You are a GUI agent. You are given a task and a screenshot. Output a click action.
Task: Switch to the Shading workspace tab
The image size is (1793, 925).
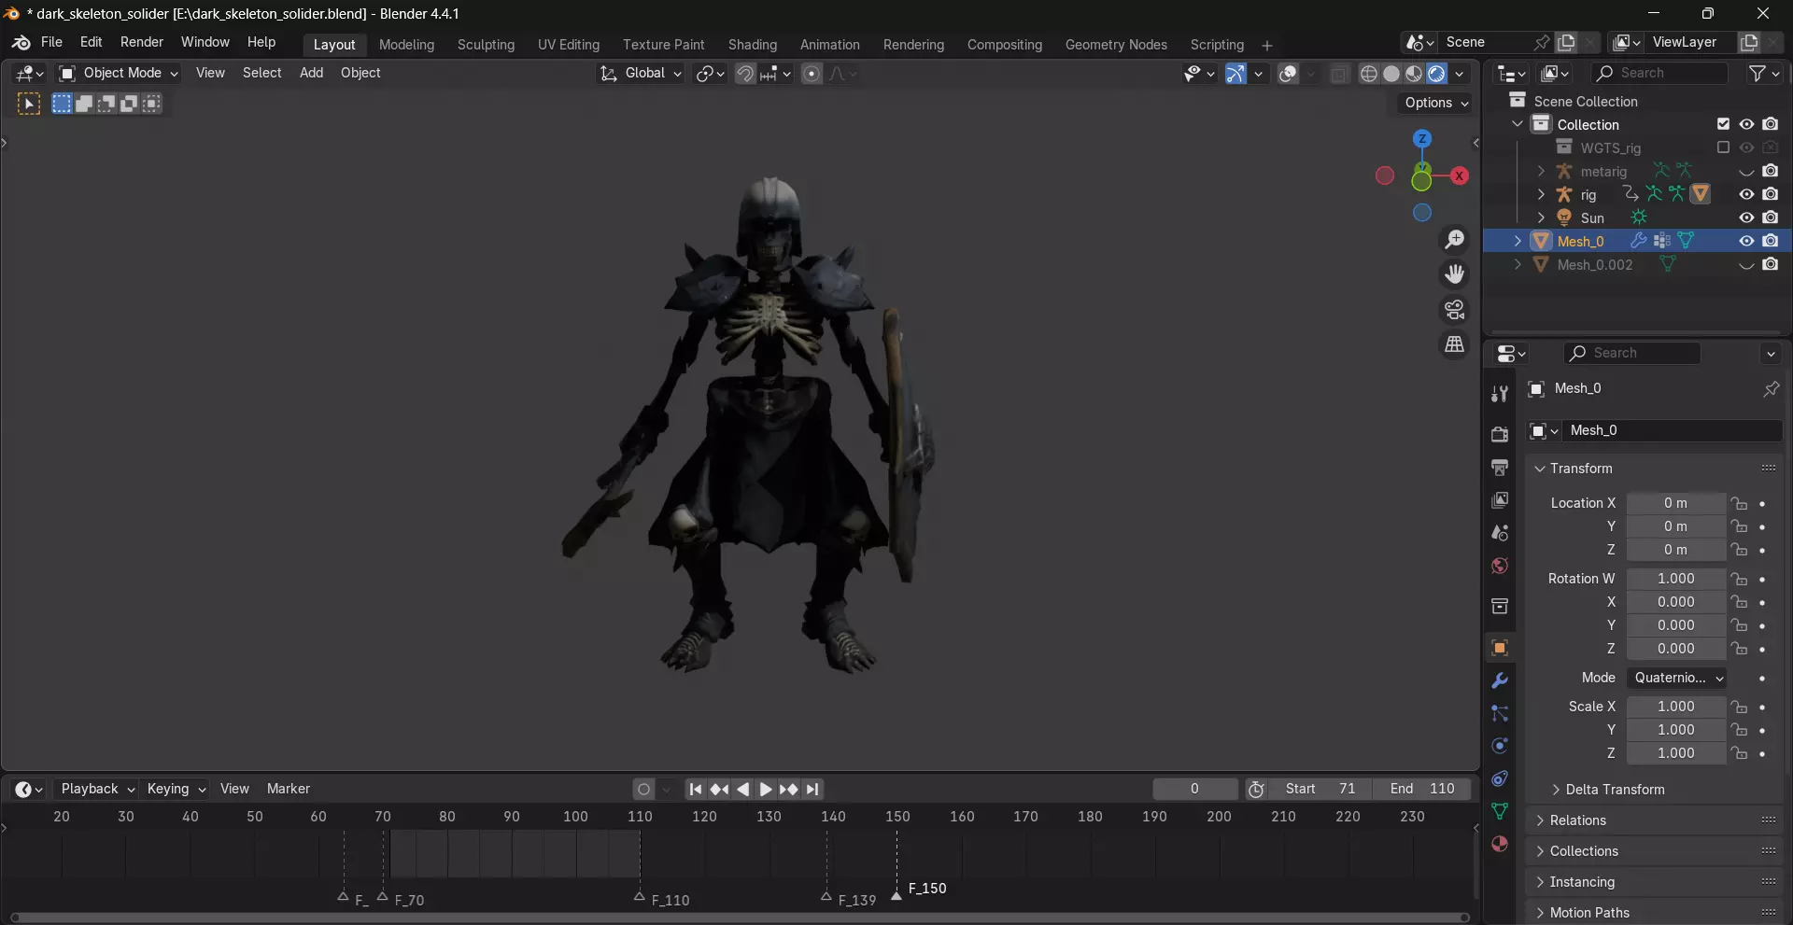pyautogui.click(x=753, y=45)
